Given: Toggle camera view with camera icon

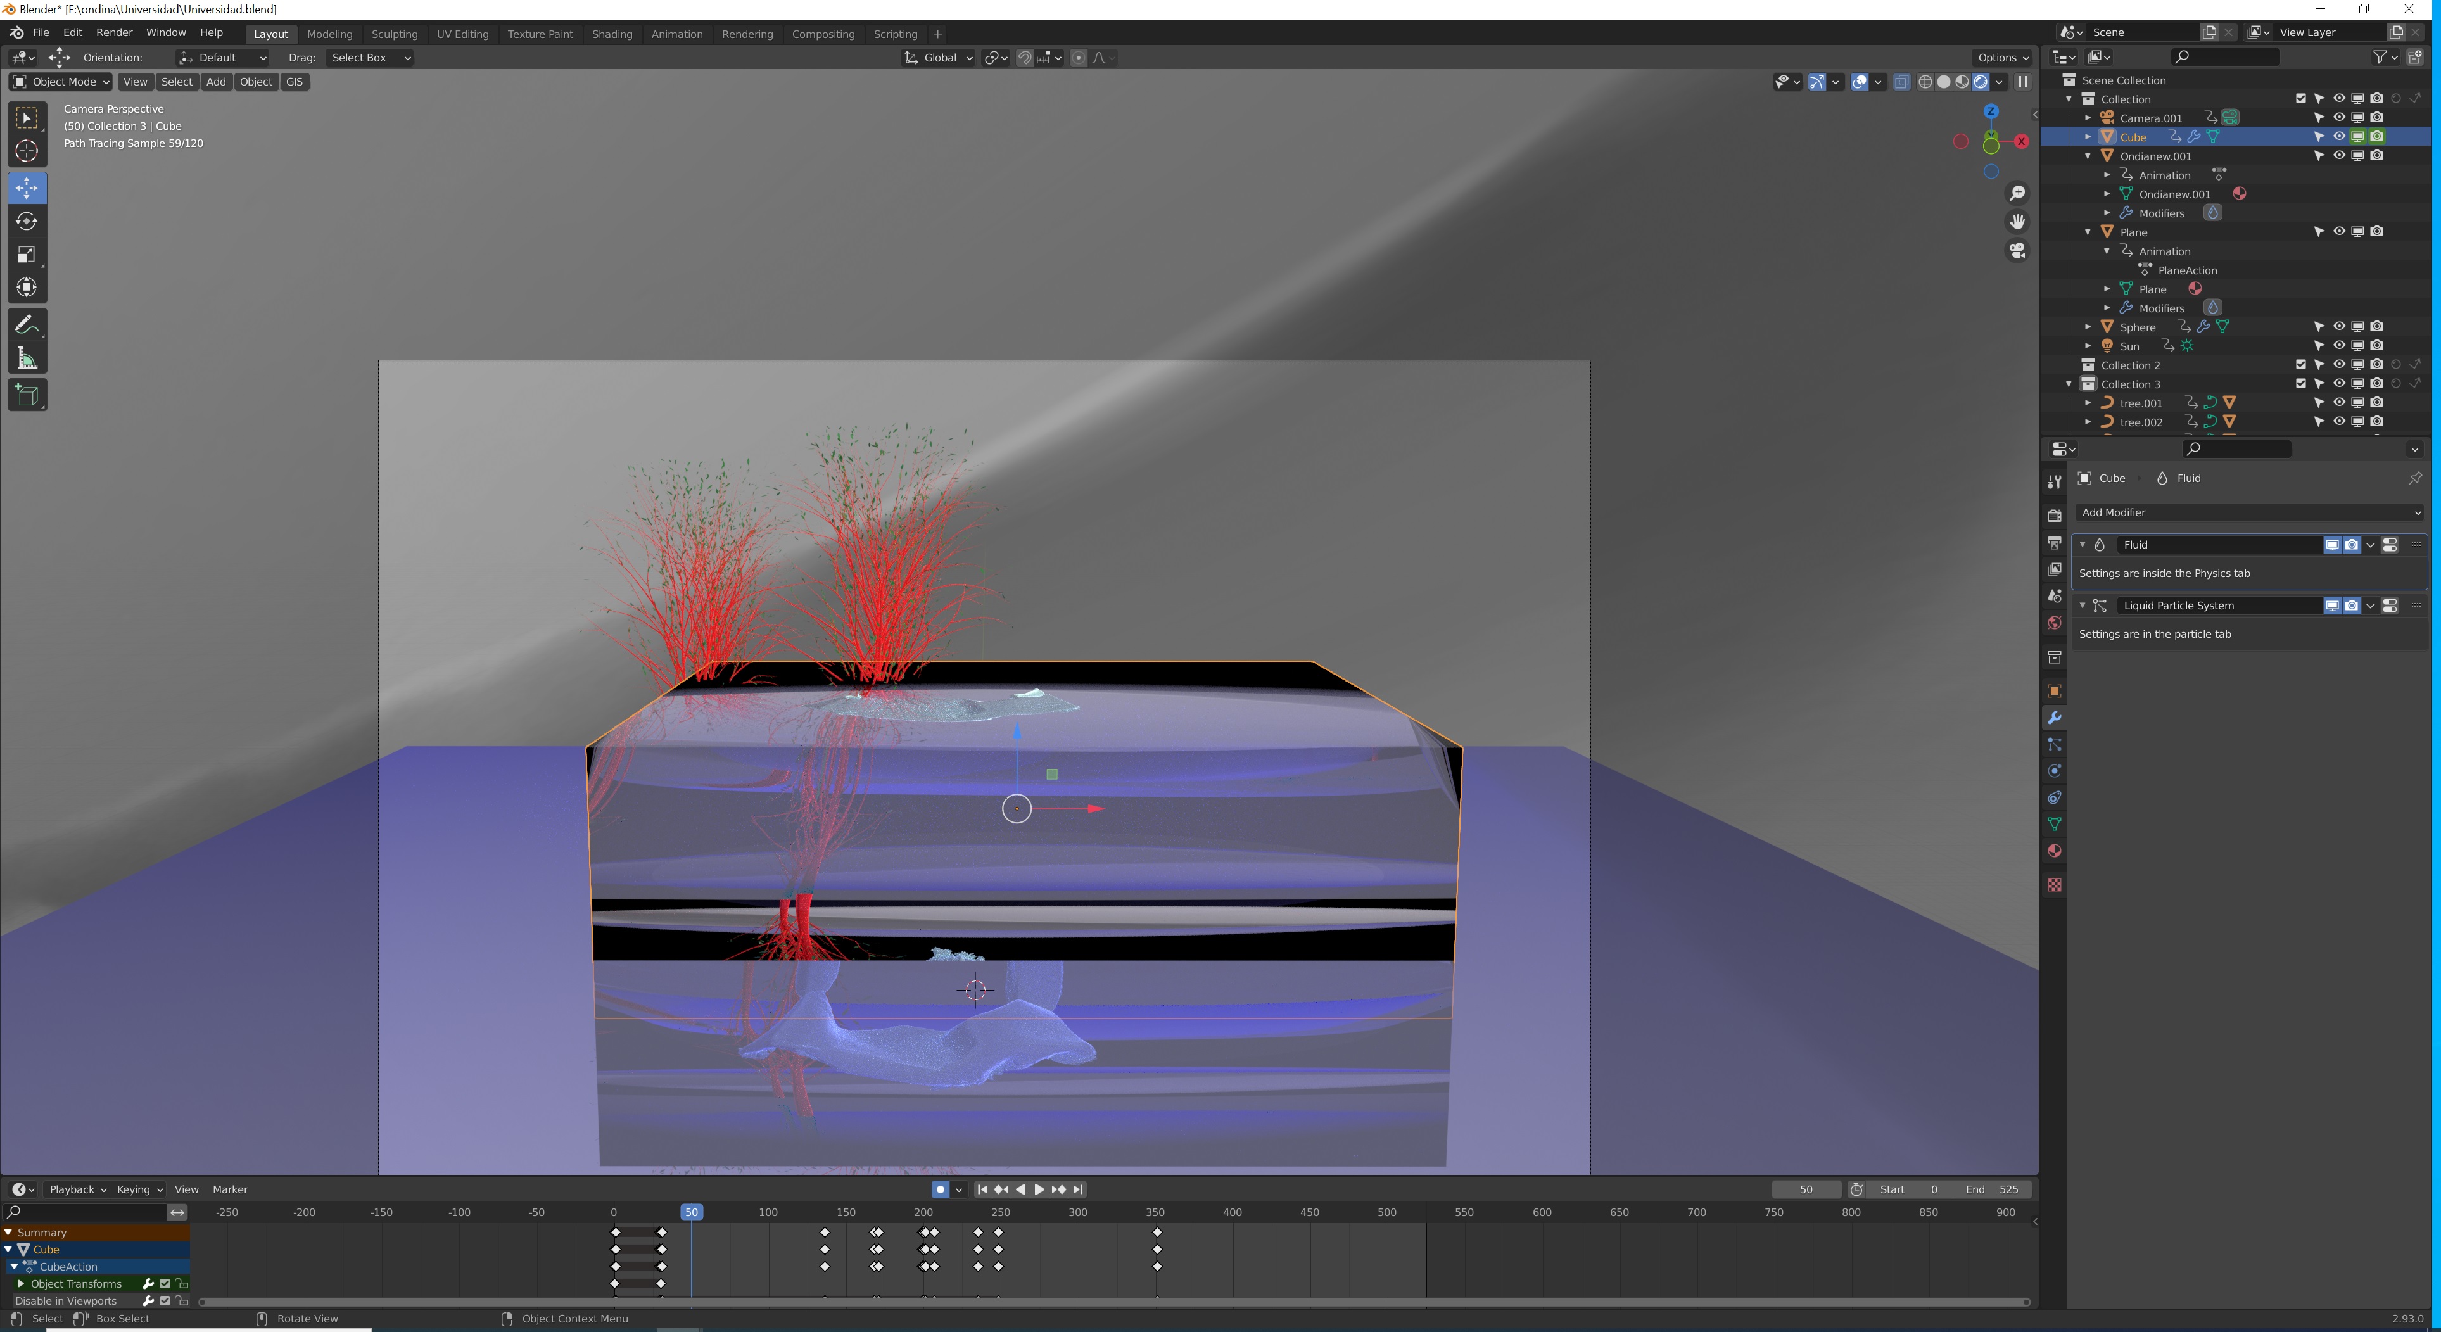Looking at the screenshot, I should [x=2017, y=251].
